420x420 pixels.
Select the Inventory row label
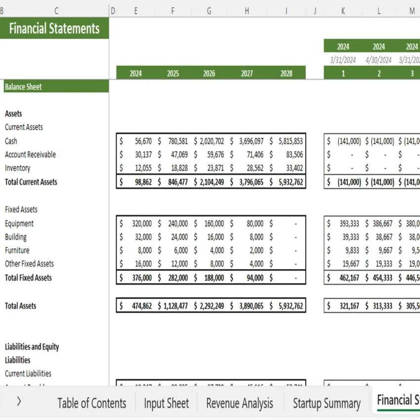click(17, 168)
